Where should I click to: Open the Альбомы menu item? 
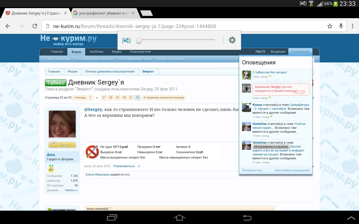coord(96,52)
